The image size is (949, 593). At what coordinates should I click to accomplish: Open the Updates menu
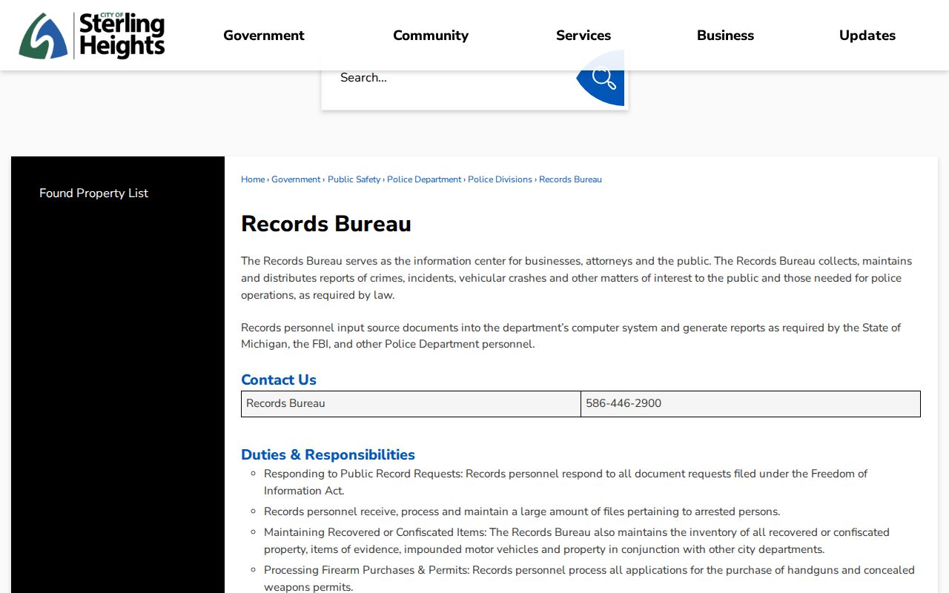point(867,36)
